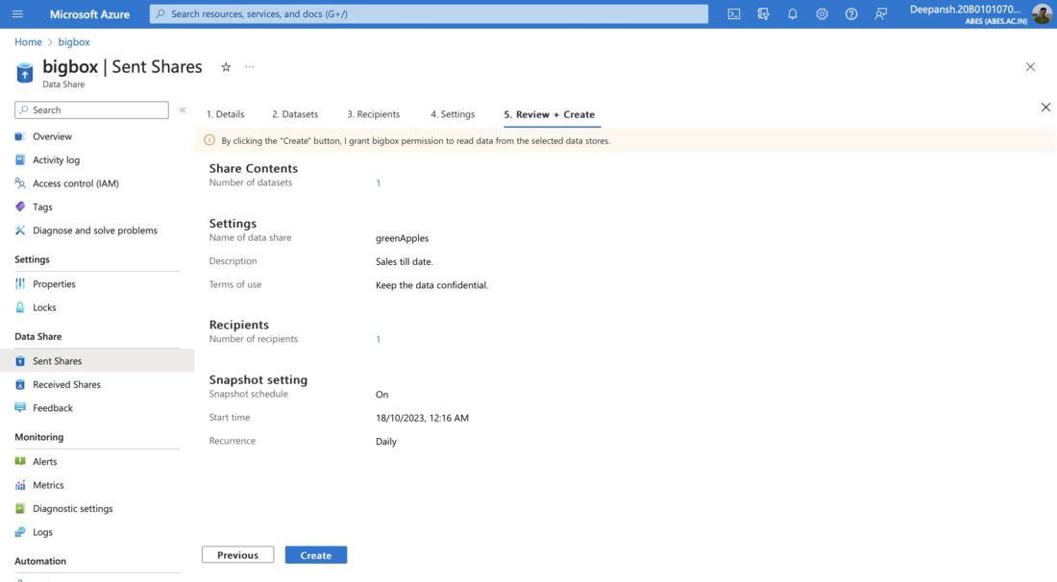Open Activity log menu item

(56, 159)
